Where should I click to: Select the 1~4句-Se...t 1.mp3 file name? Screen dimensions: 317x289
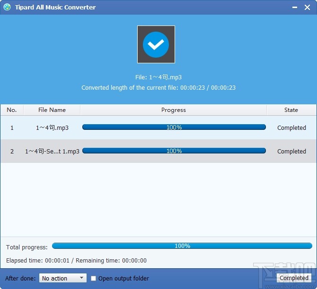(x=52, y=152)
